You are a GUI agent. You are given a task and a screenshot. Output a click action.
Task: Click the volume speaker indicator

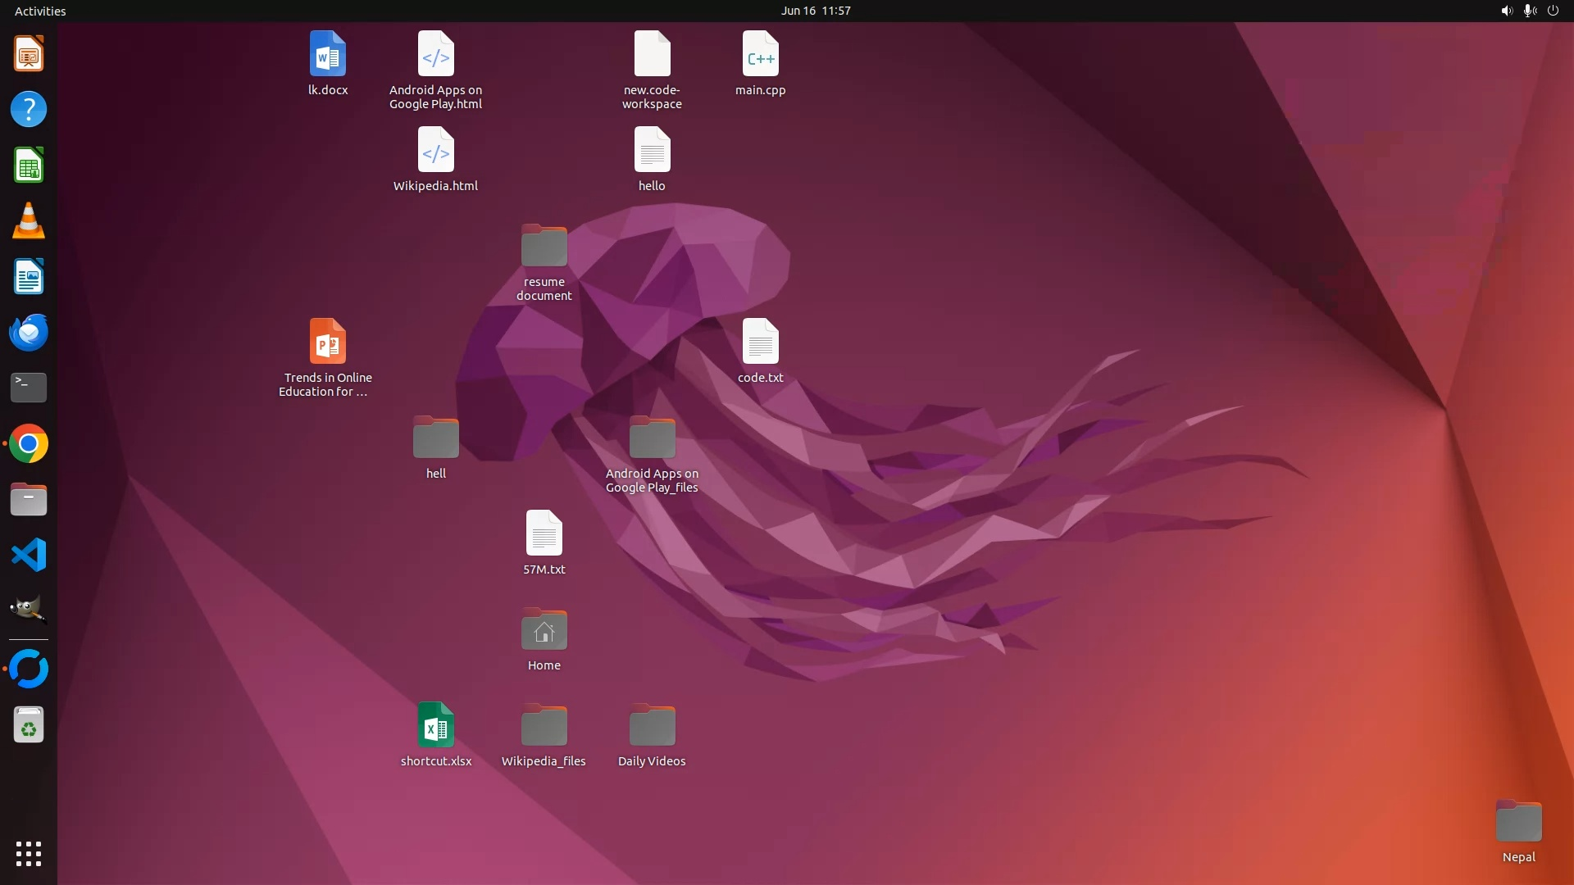(1506, 11)
